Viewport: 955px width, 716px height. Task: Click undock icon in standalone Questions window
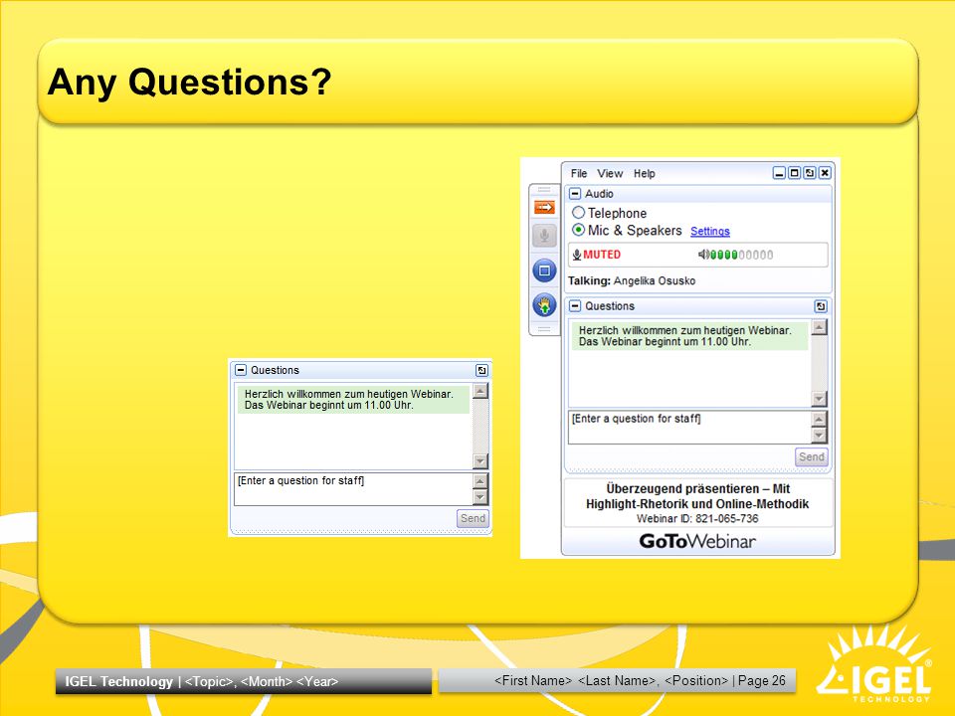[x=481, y=370]
